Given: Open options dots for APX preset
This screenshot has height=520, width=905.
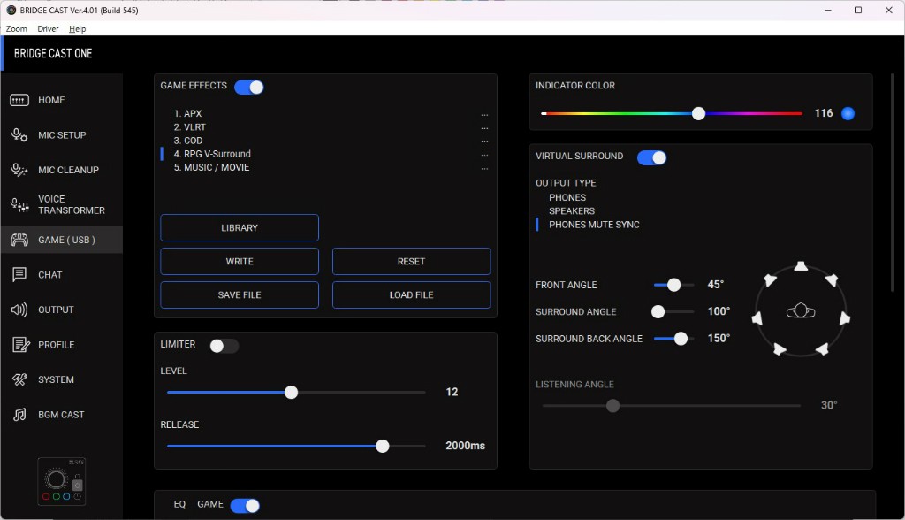Looking at the screenshot, I should [484, 114].
